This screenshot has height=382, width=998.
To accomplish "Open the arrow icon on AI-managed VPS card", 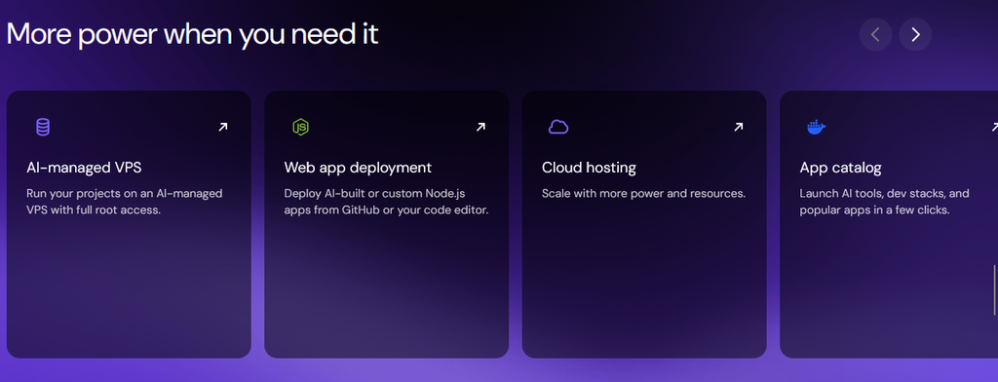I will point(223,128).
